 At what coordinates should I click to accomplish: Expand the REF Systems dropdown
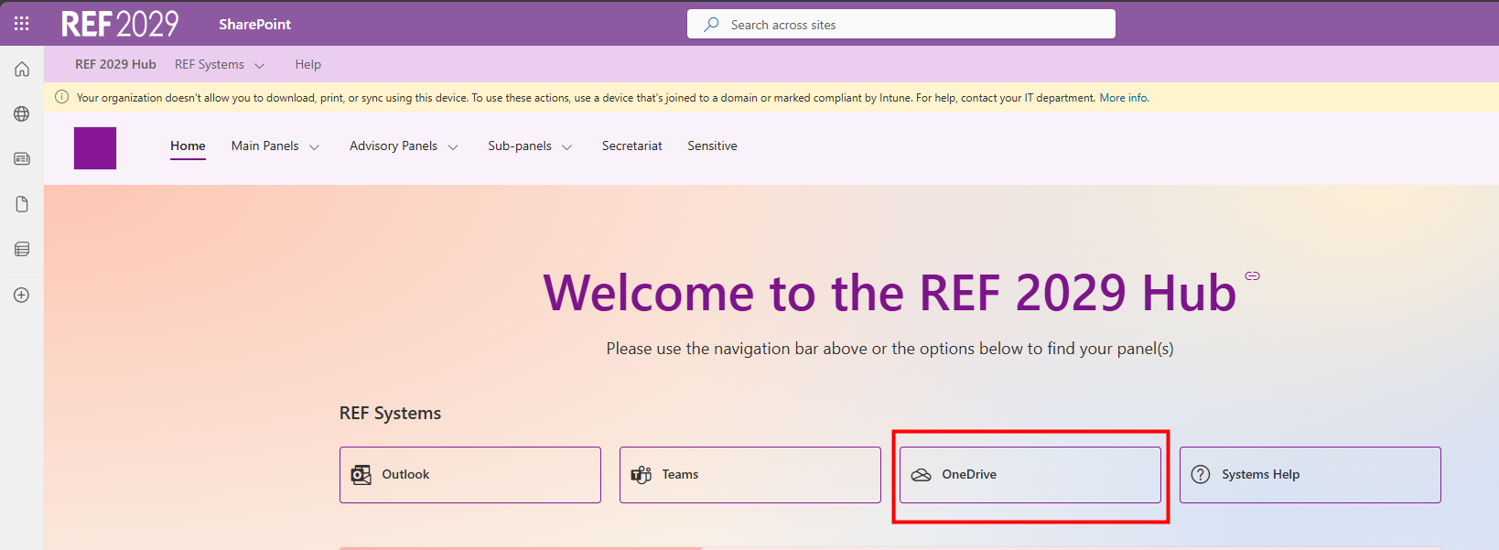coord(220,65)
